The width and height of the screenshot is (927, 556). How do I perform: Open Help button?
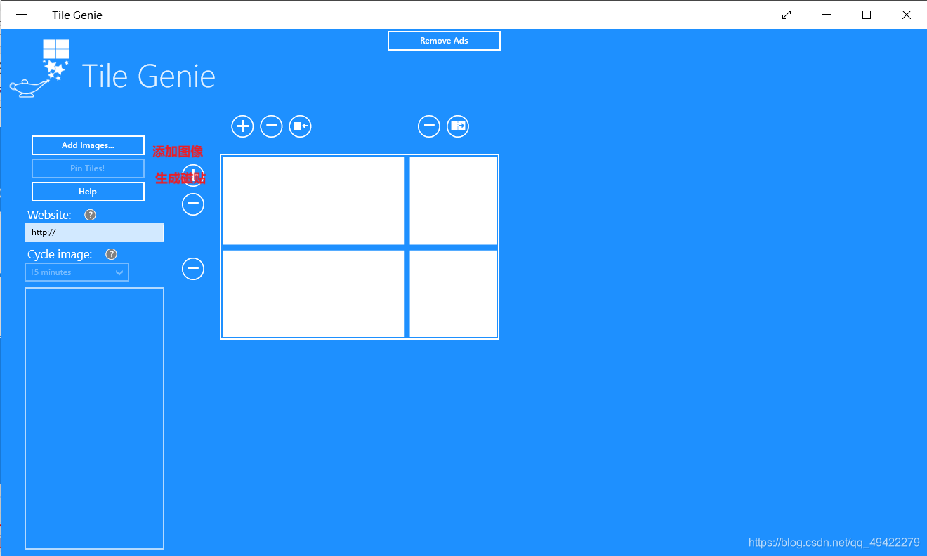click(x=88, y=192)
